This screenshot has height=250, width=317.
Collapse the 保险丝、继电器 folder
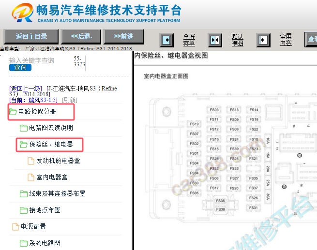pyautogui.click(x=51, y=145)
